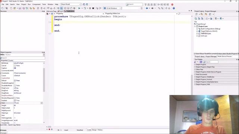This screenshot has width=239, height=134.
Task: Click the Height property value 25
Action: (x=15, y=105)
